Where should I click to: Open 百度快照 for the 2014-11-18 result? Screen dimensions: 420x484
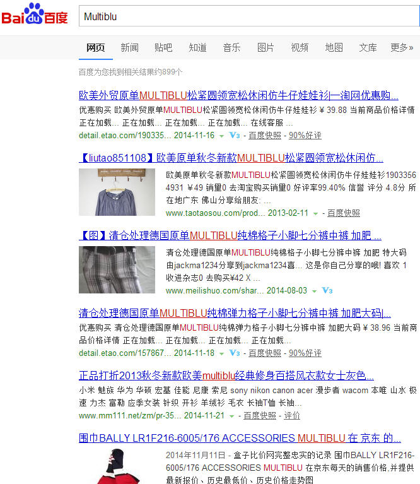265,353
